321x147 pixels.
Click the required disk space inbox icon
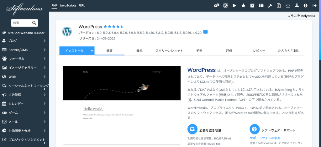click(x=192, y=129)
